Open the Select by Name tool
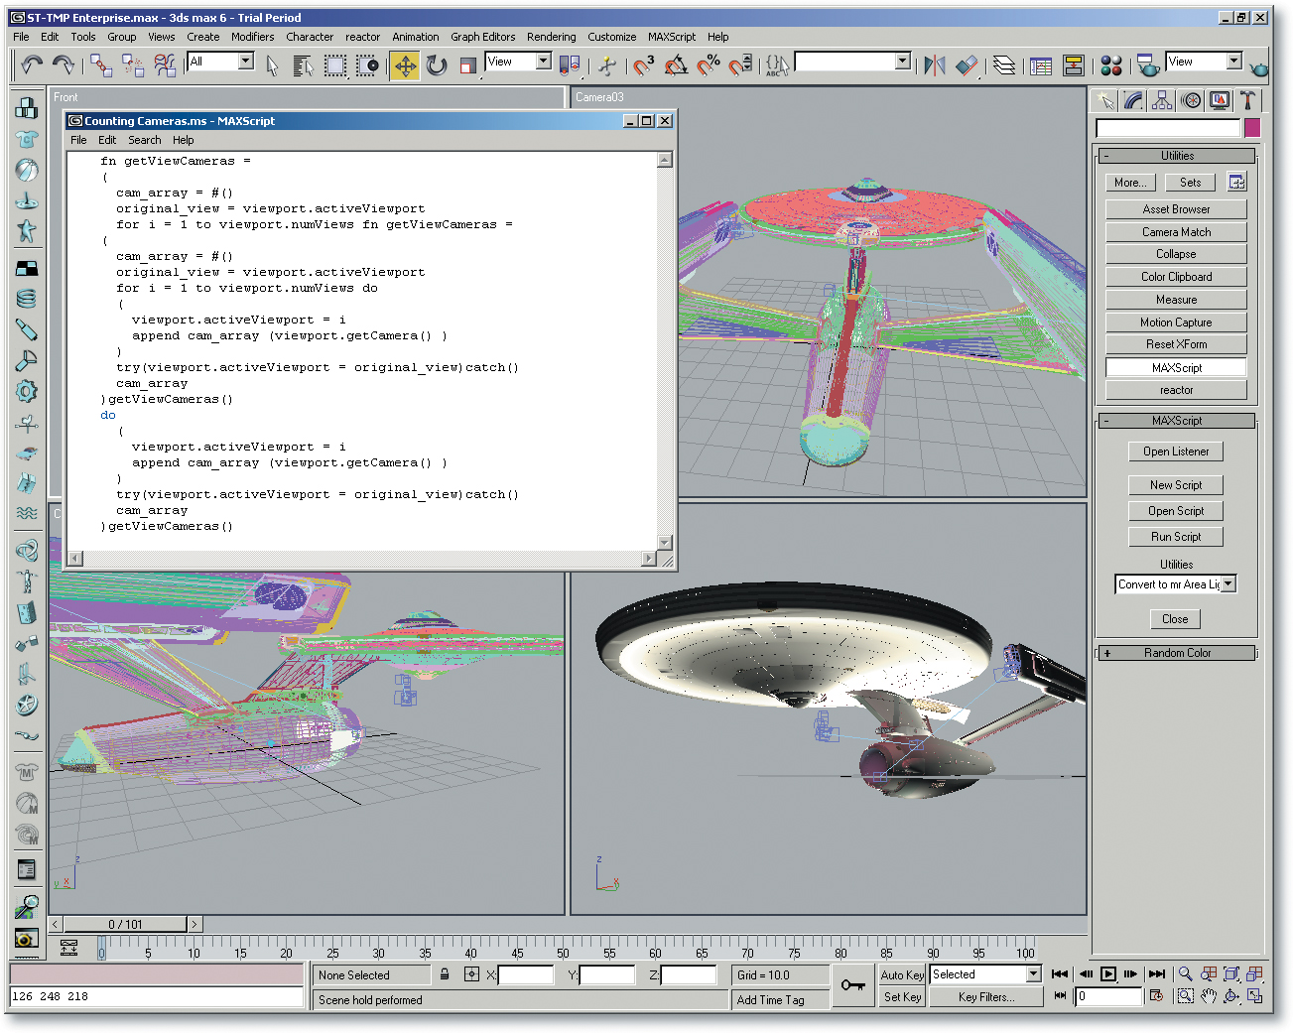 pos(304,65)
